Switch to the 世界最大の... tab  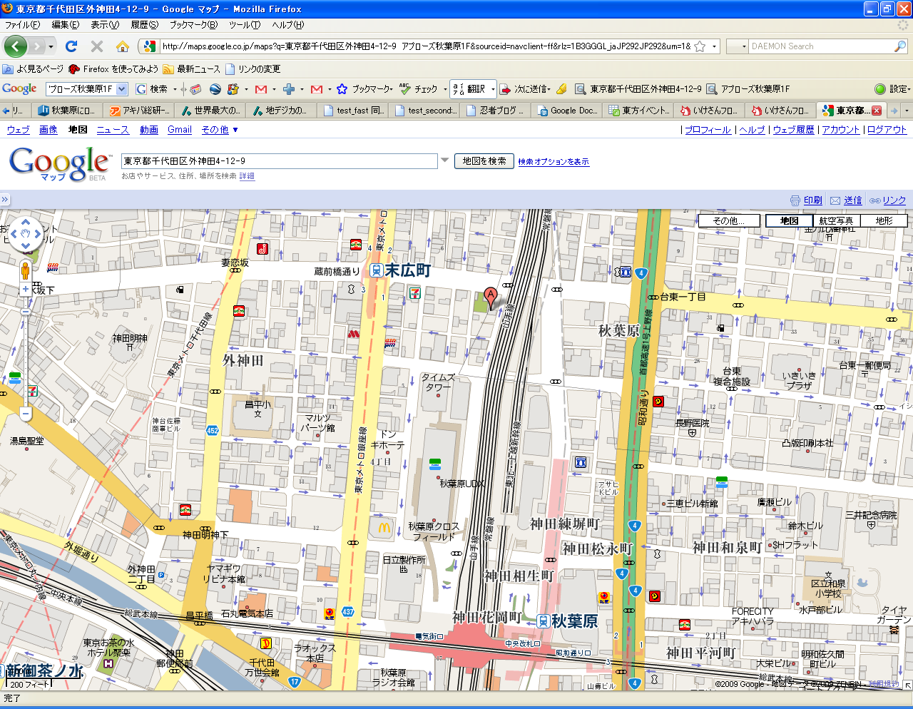click(x=210, y=111)
